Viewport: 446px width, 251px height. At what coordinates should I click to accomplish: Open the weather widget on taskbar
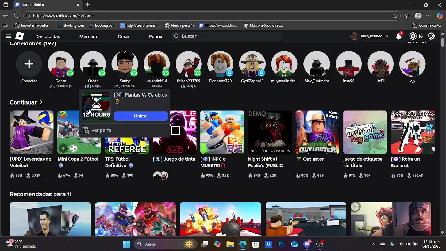coord(21,244)
